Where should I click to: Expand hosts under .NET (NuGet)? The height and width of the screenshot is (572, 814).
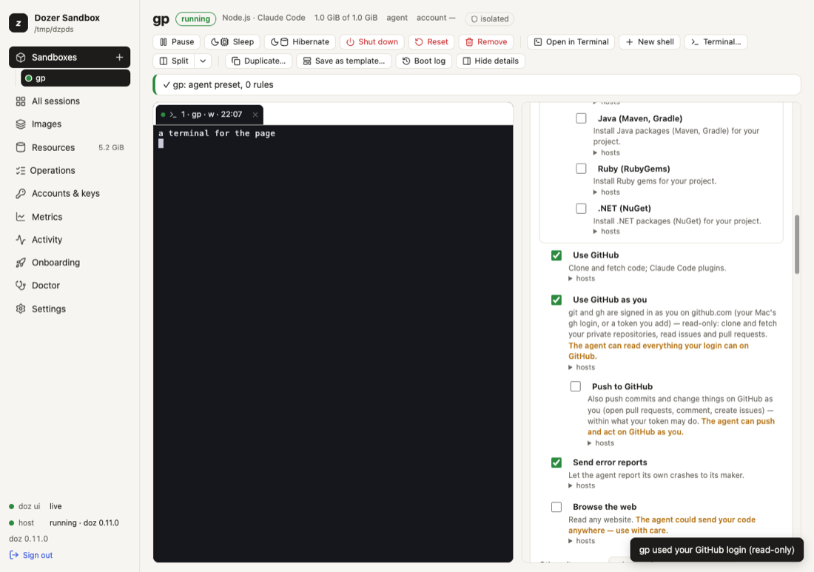point(606,232)
